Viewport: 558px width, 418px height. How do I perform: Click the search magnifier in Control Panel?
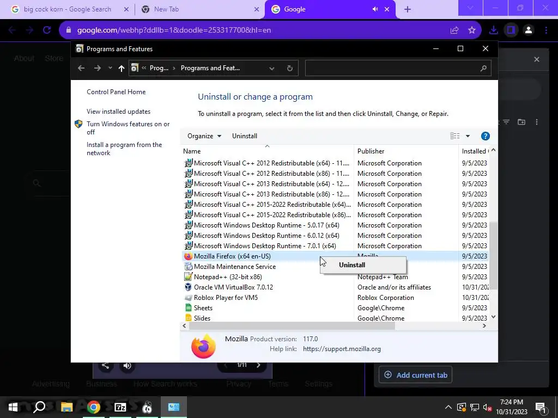click(x=483, y=68)
